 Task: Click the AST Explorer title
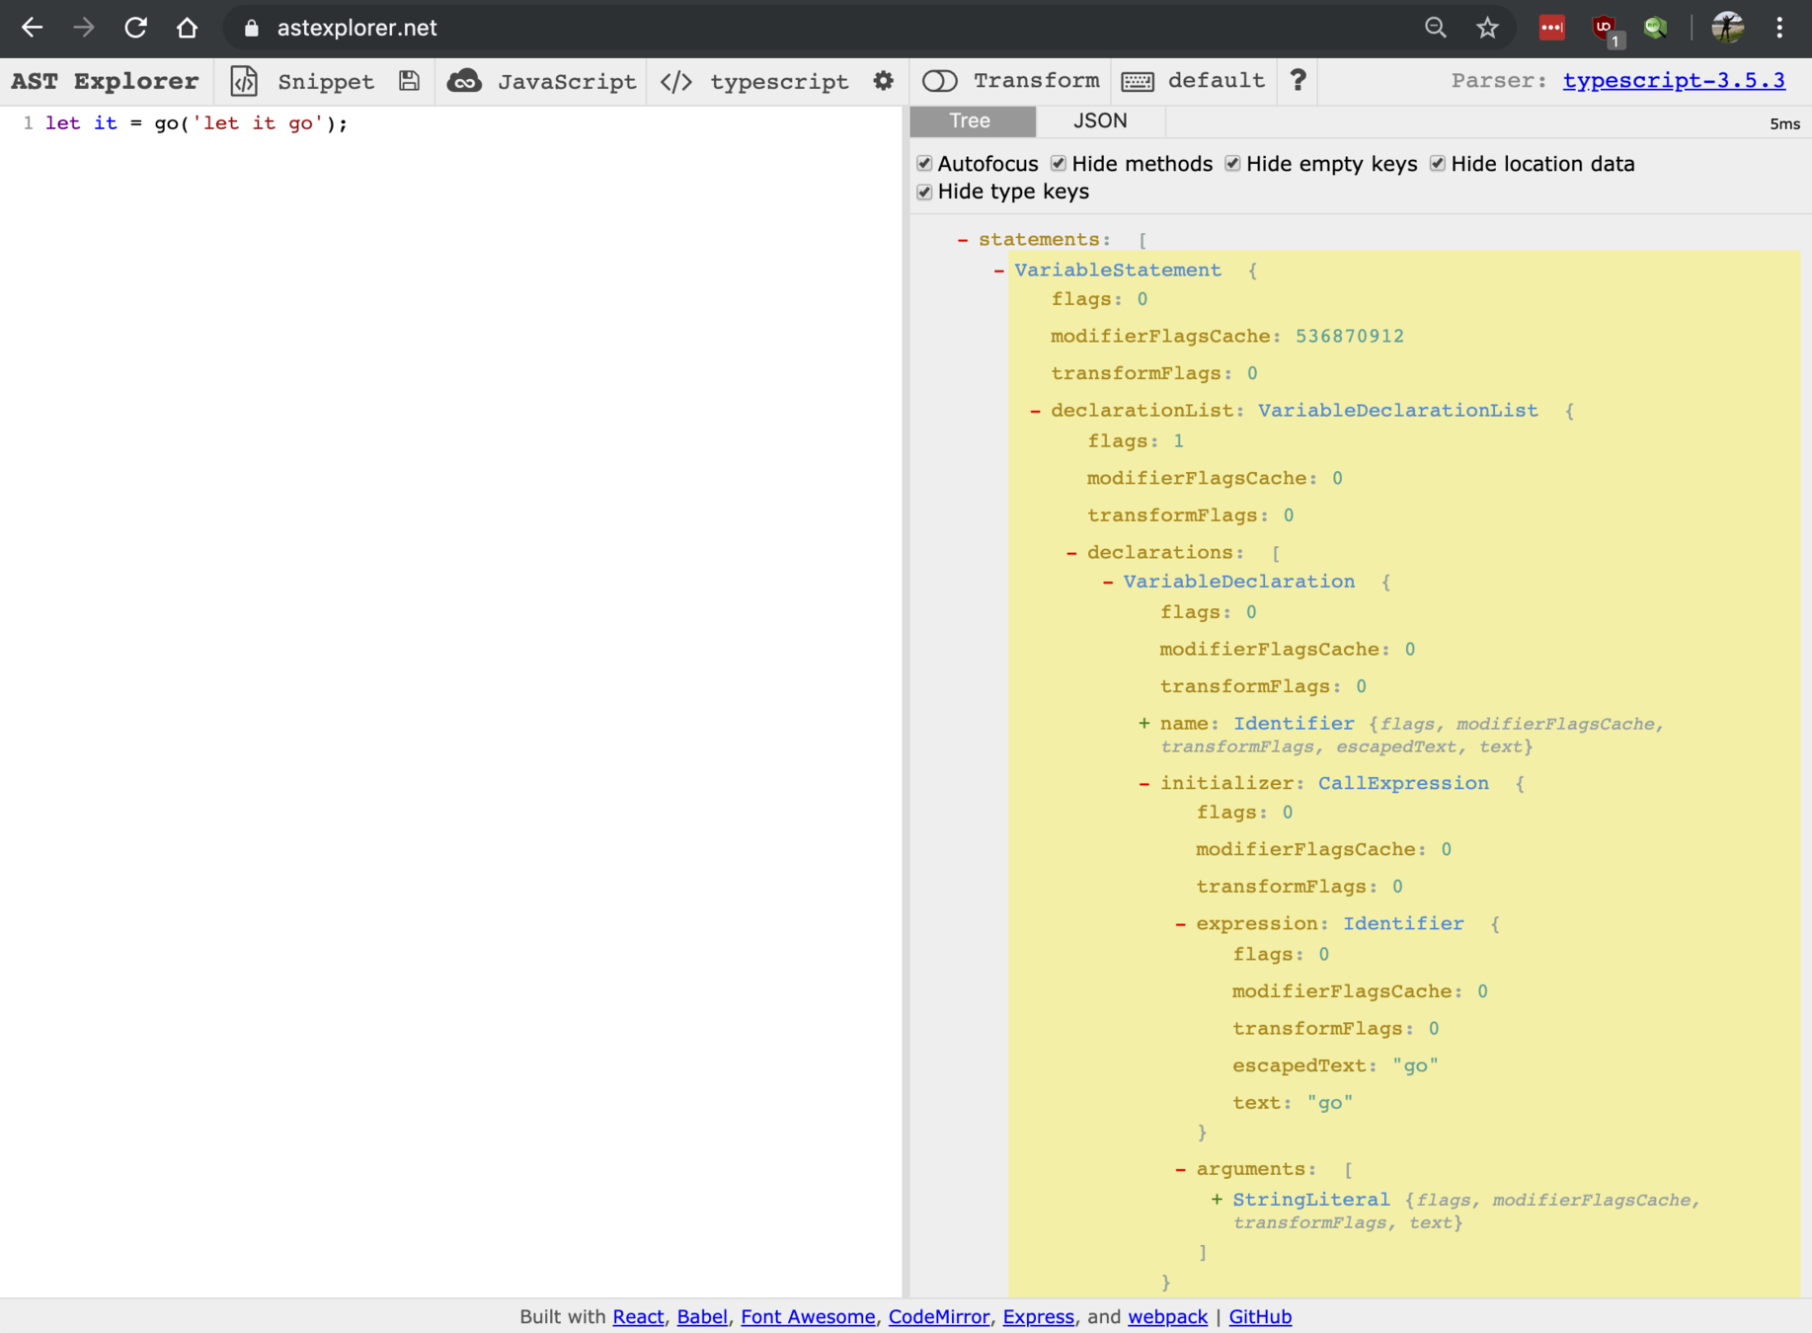click(105, 81)
